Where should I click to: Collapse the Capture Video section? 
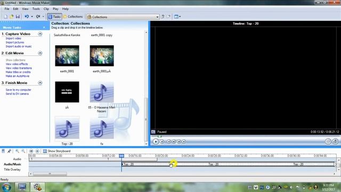[x=40, y=34]
